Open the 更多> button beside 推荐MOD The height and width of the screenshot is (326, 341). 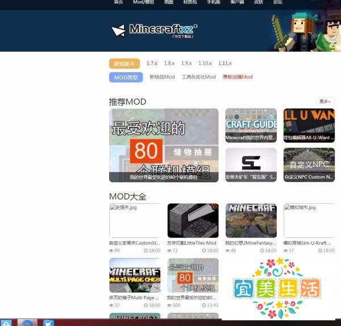click(325, 101)
